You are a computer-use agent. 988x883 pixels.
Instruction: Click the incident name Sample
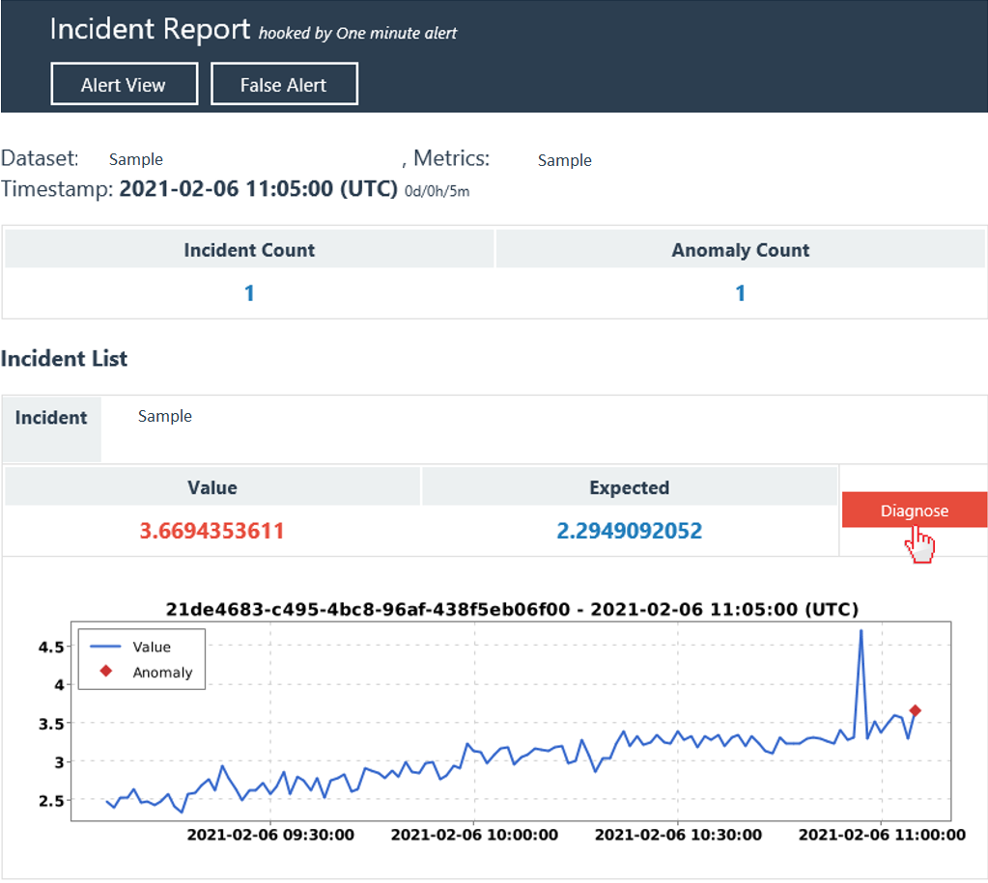[x=165, y=416]
